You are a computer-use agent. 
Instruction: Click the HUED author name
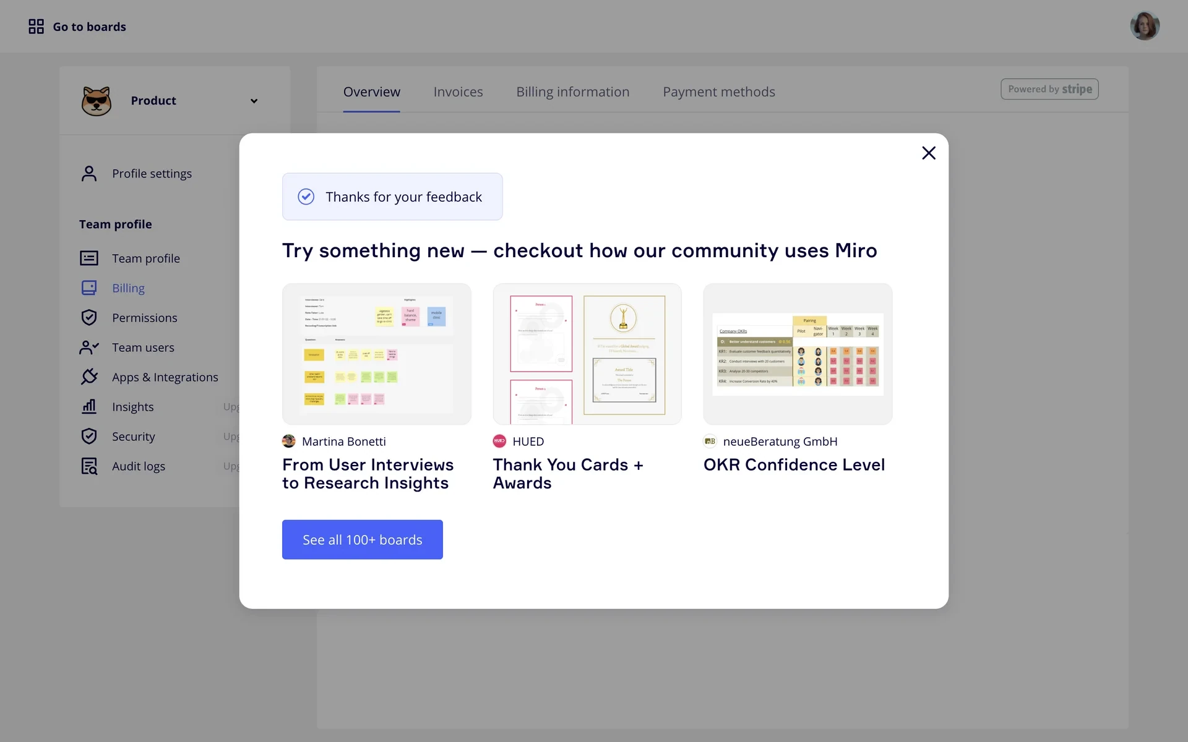coord(528,441)
